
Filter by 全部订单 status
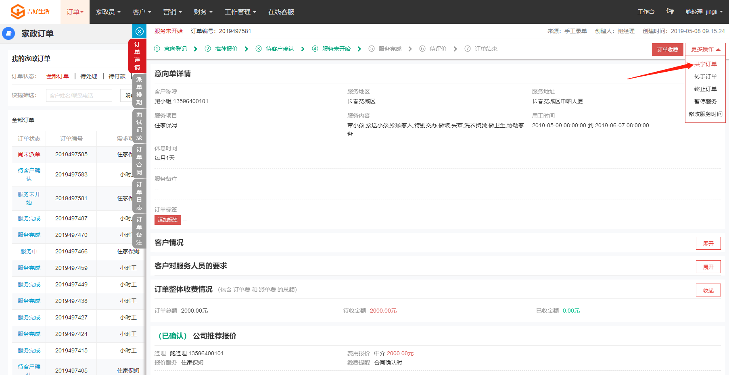click(58, 76)
